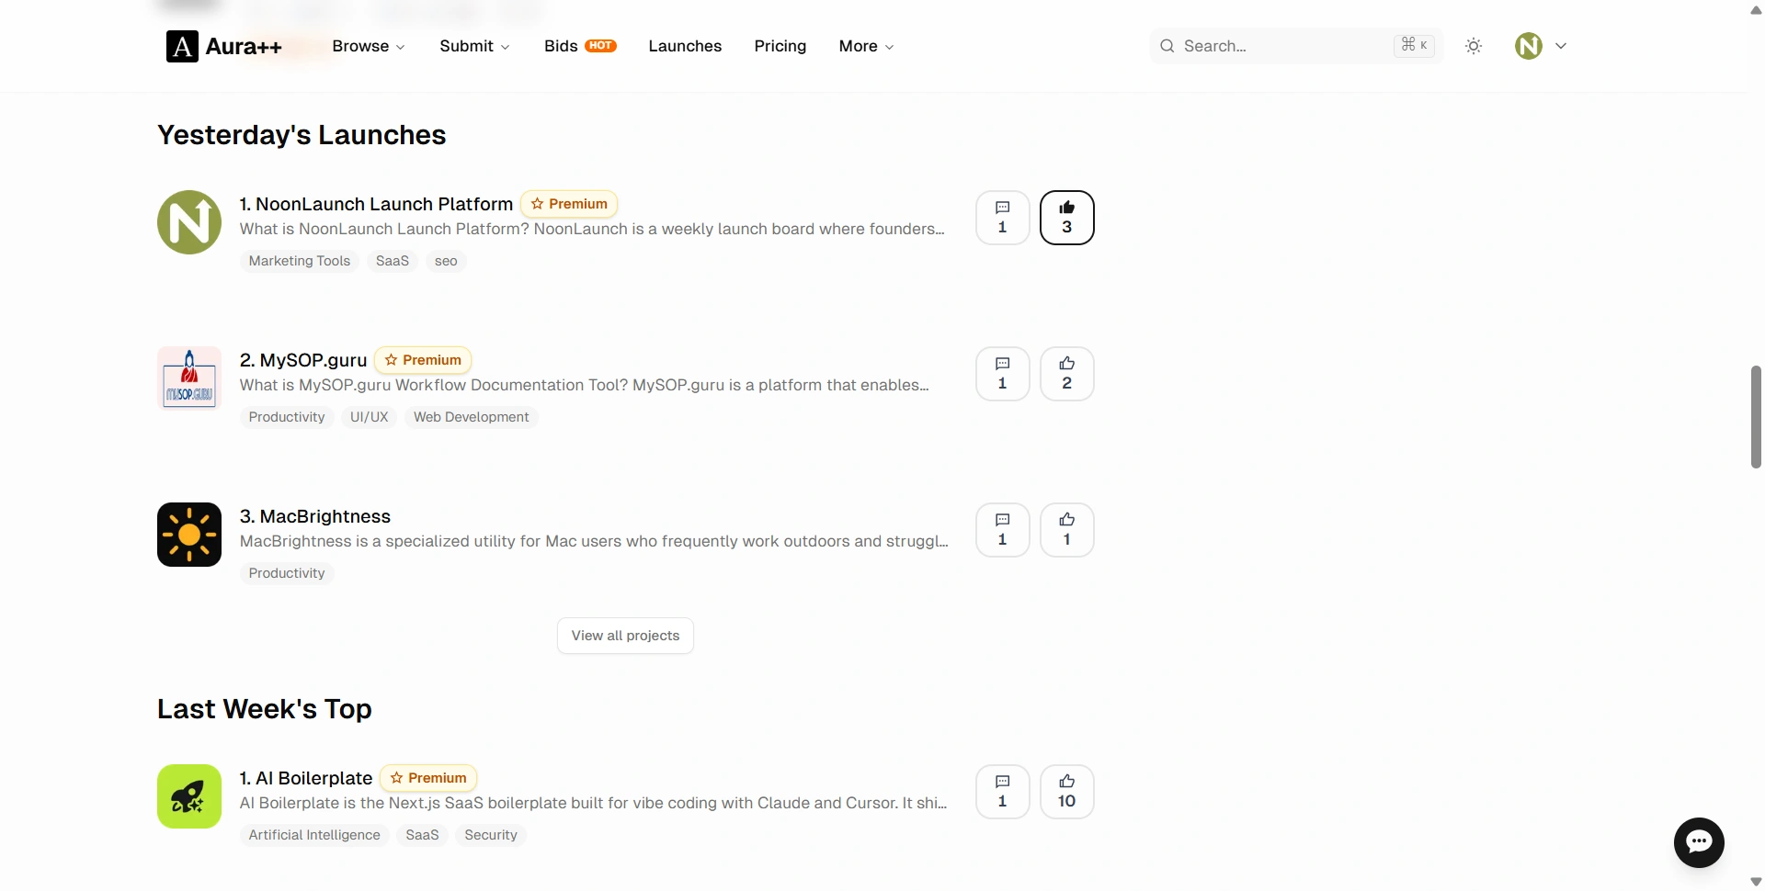Open the Pricing page
This screenshot has width=1765, height=891.
tap(780, 46)
